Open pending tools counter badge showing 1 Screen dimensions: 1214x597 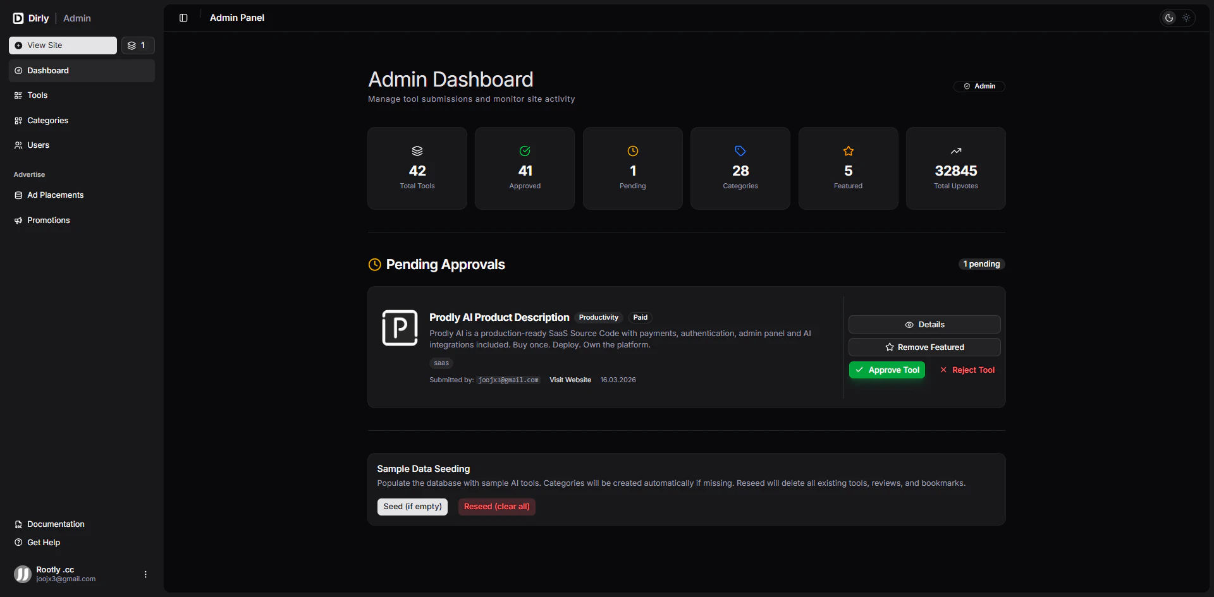coord(138,45)
